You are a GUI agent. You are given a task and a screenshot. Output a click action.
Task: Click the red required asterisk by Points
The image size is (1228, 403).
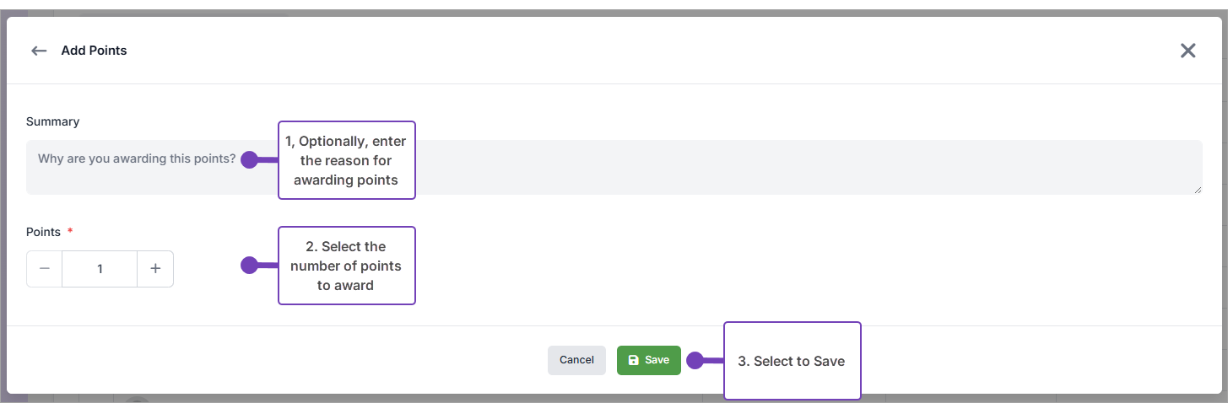click(70, 231)
